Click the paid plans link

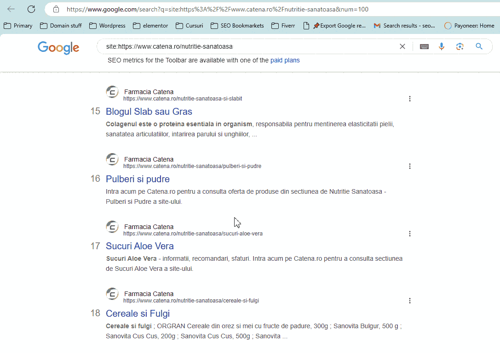285,60
